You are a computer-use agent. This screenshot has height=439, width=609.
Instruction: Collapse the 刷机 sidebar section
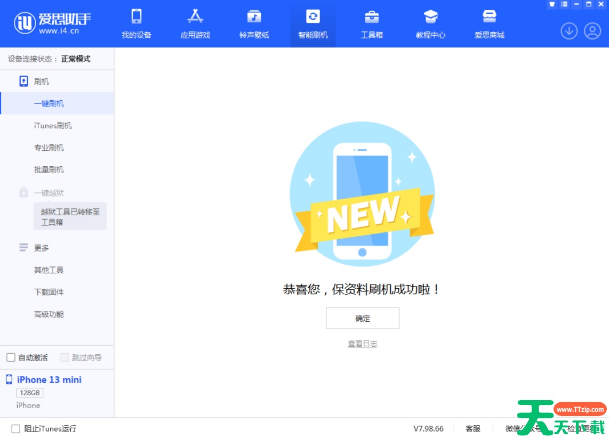tap(42, 82)
